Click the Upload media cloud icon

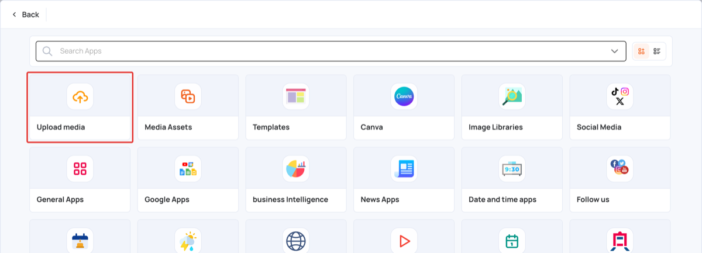pos(80,96)
